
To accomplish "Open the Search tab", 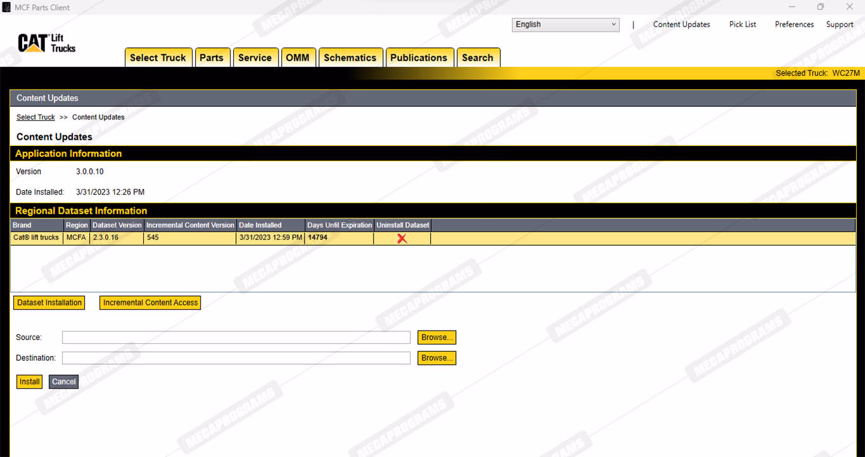I will pyautogui.click(x=477, y=58).
